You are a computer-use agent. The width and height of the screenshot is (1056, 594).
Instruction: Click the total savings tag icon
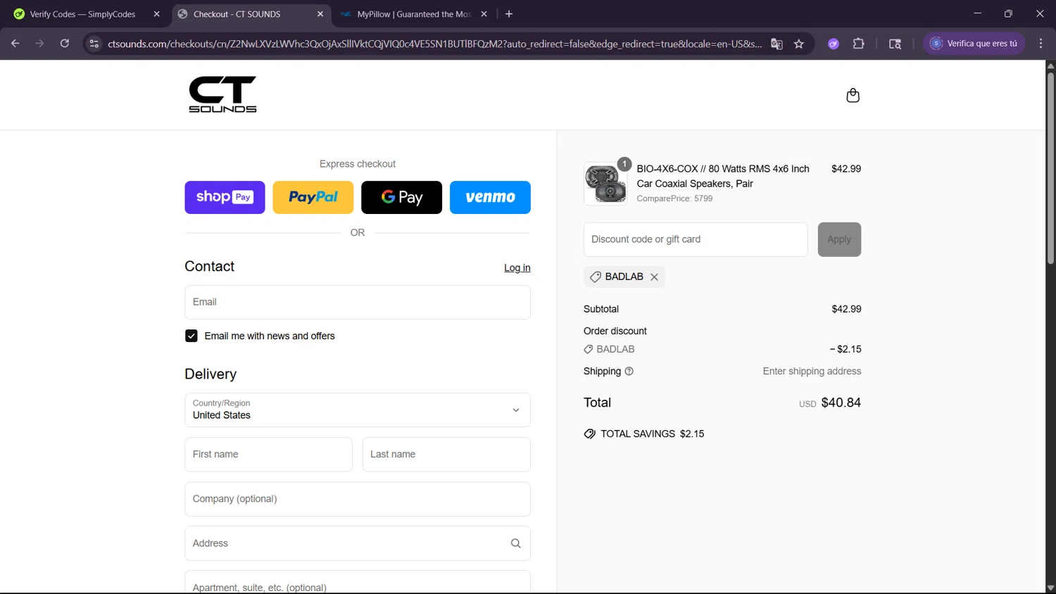(x=590, y=434)
